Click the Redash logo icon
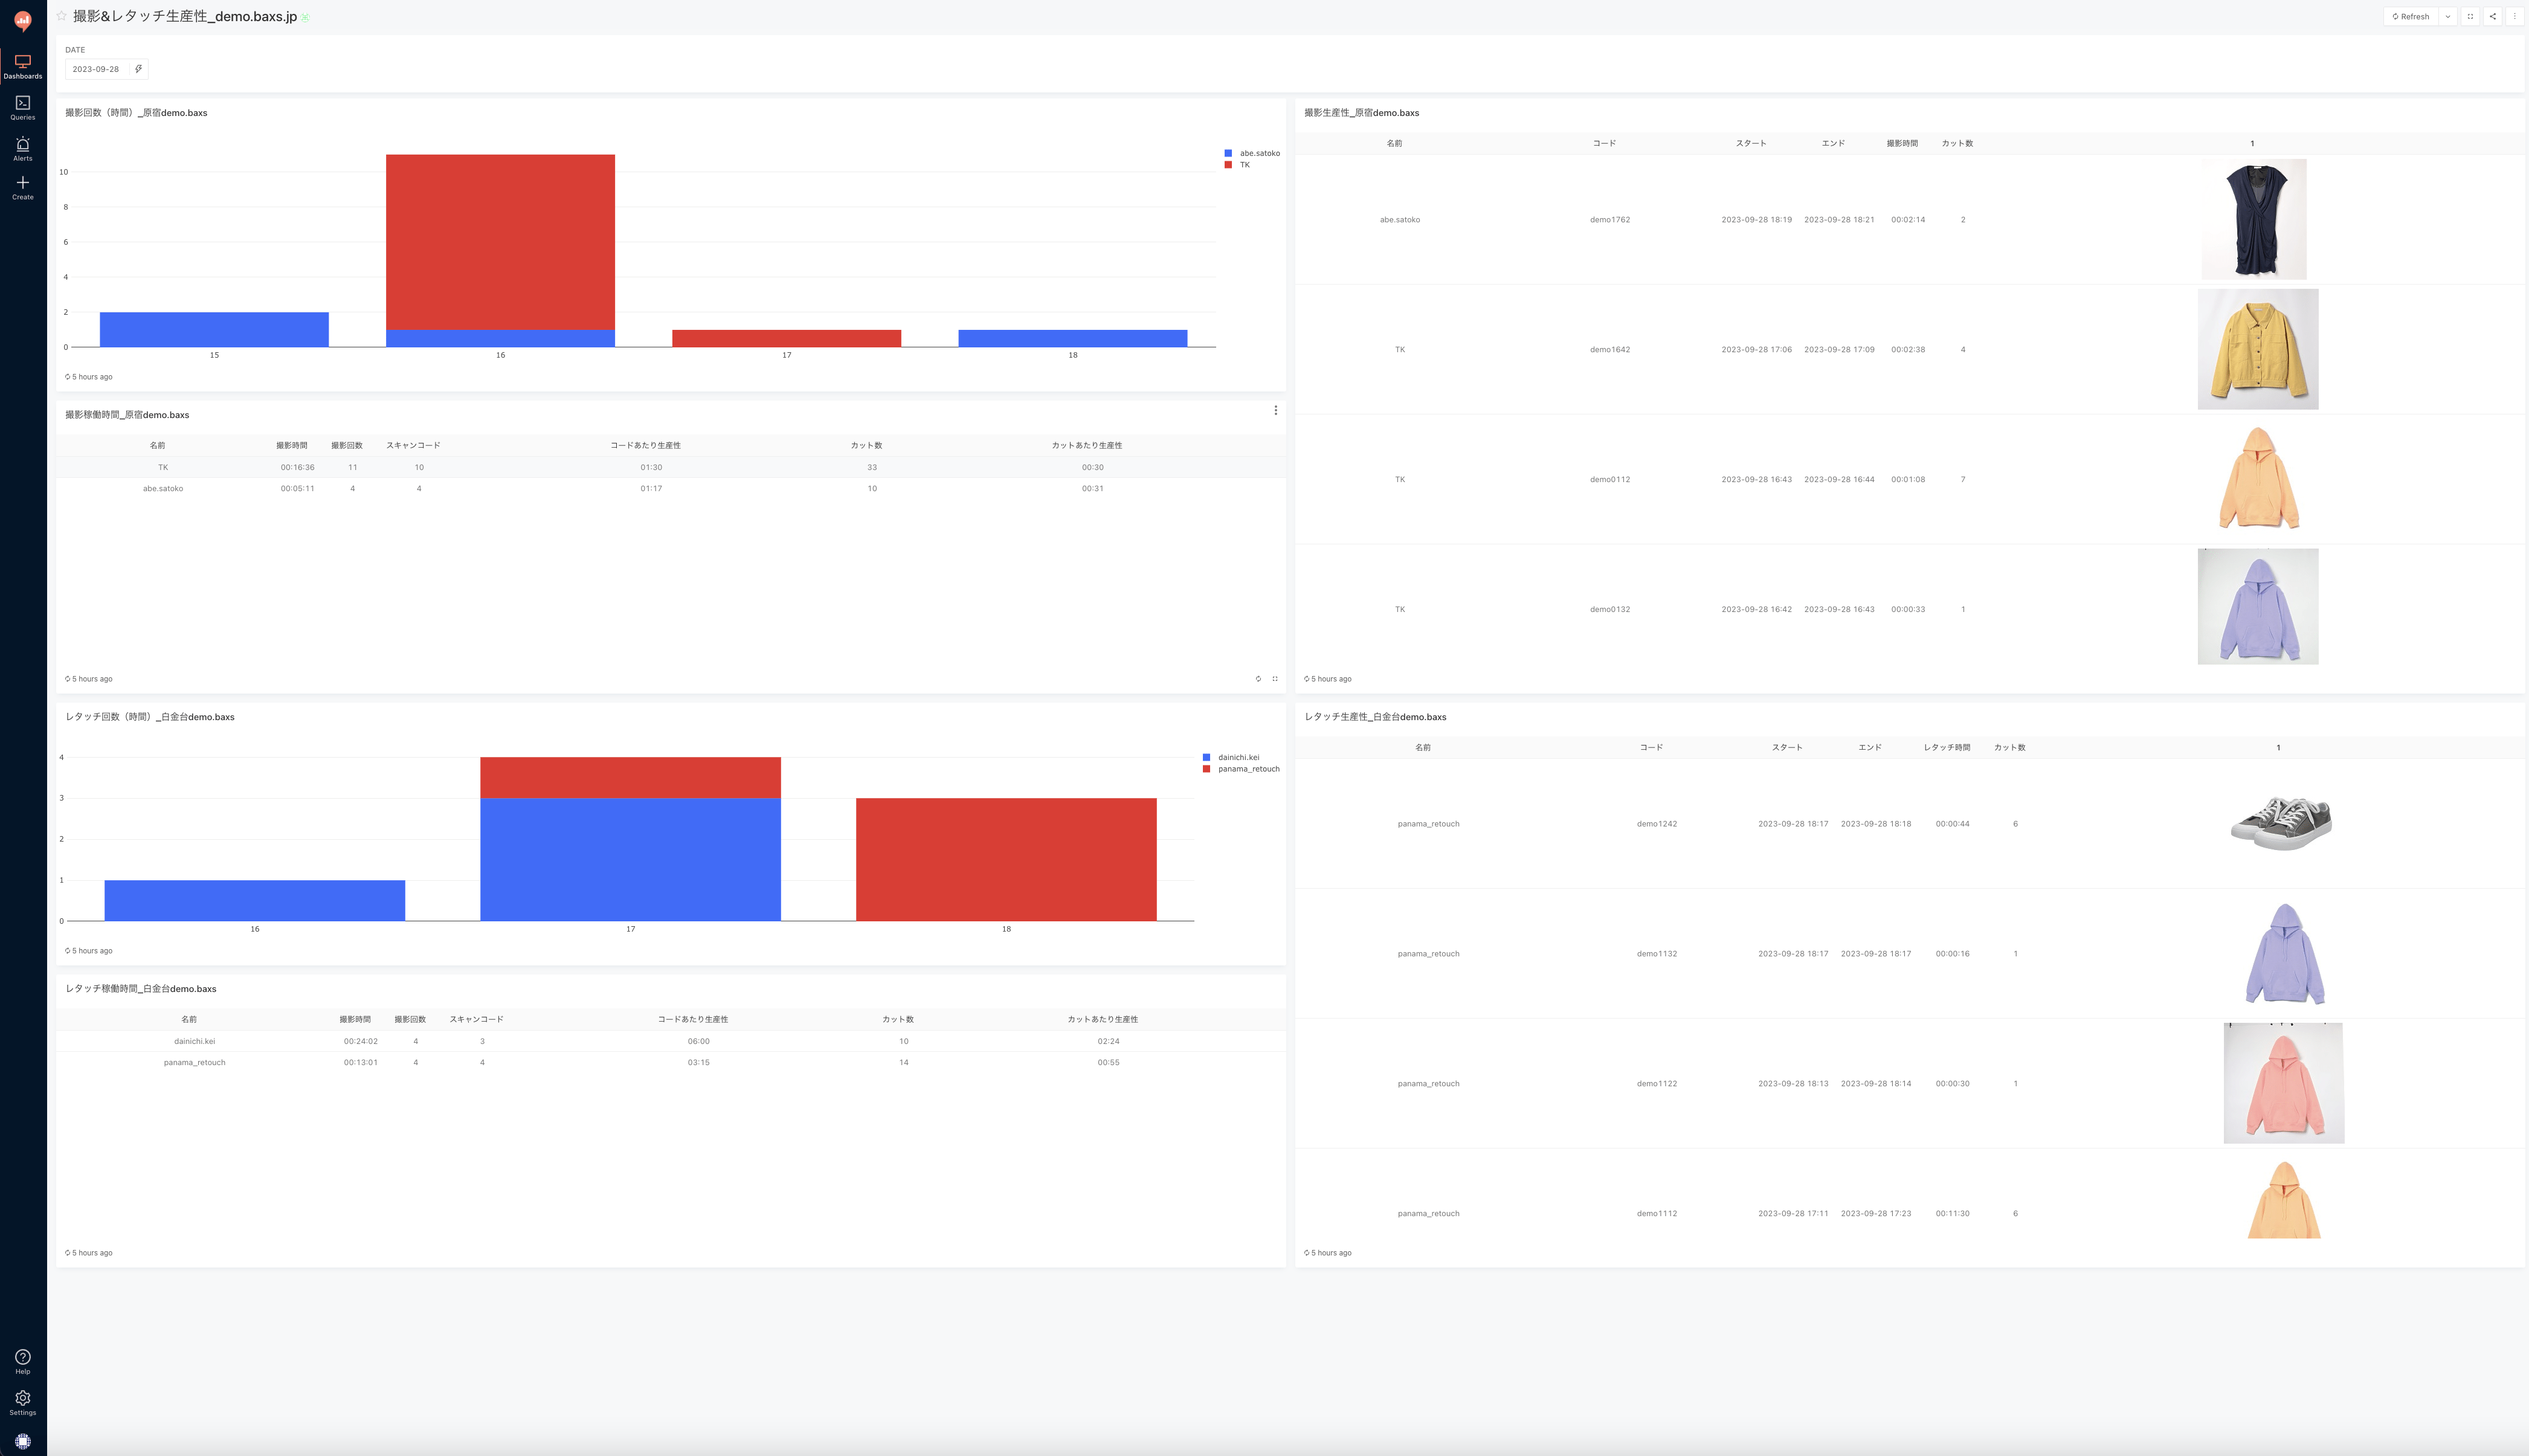 [x=22, y=20]
